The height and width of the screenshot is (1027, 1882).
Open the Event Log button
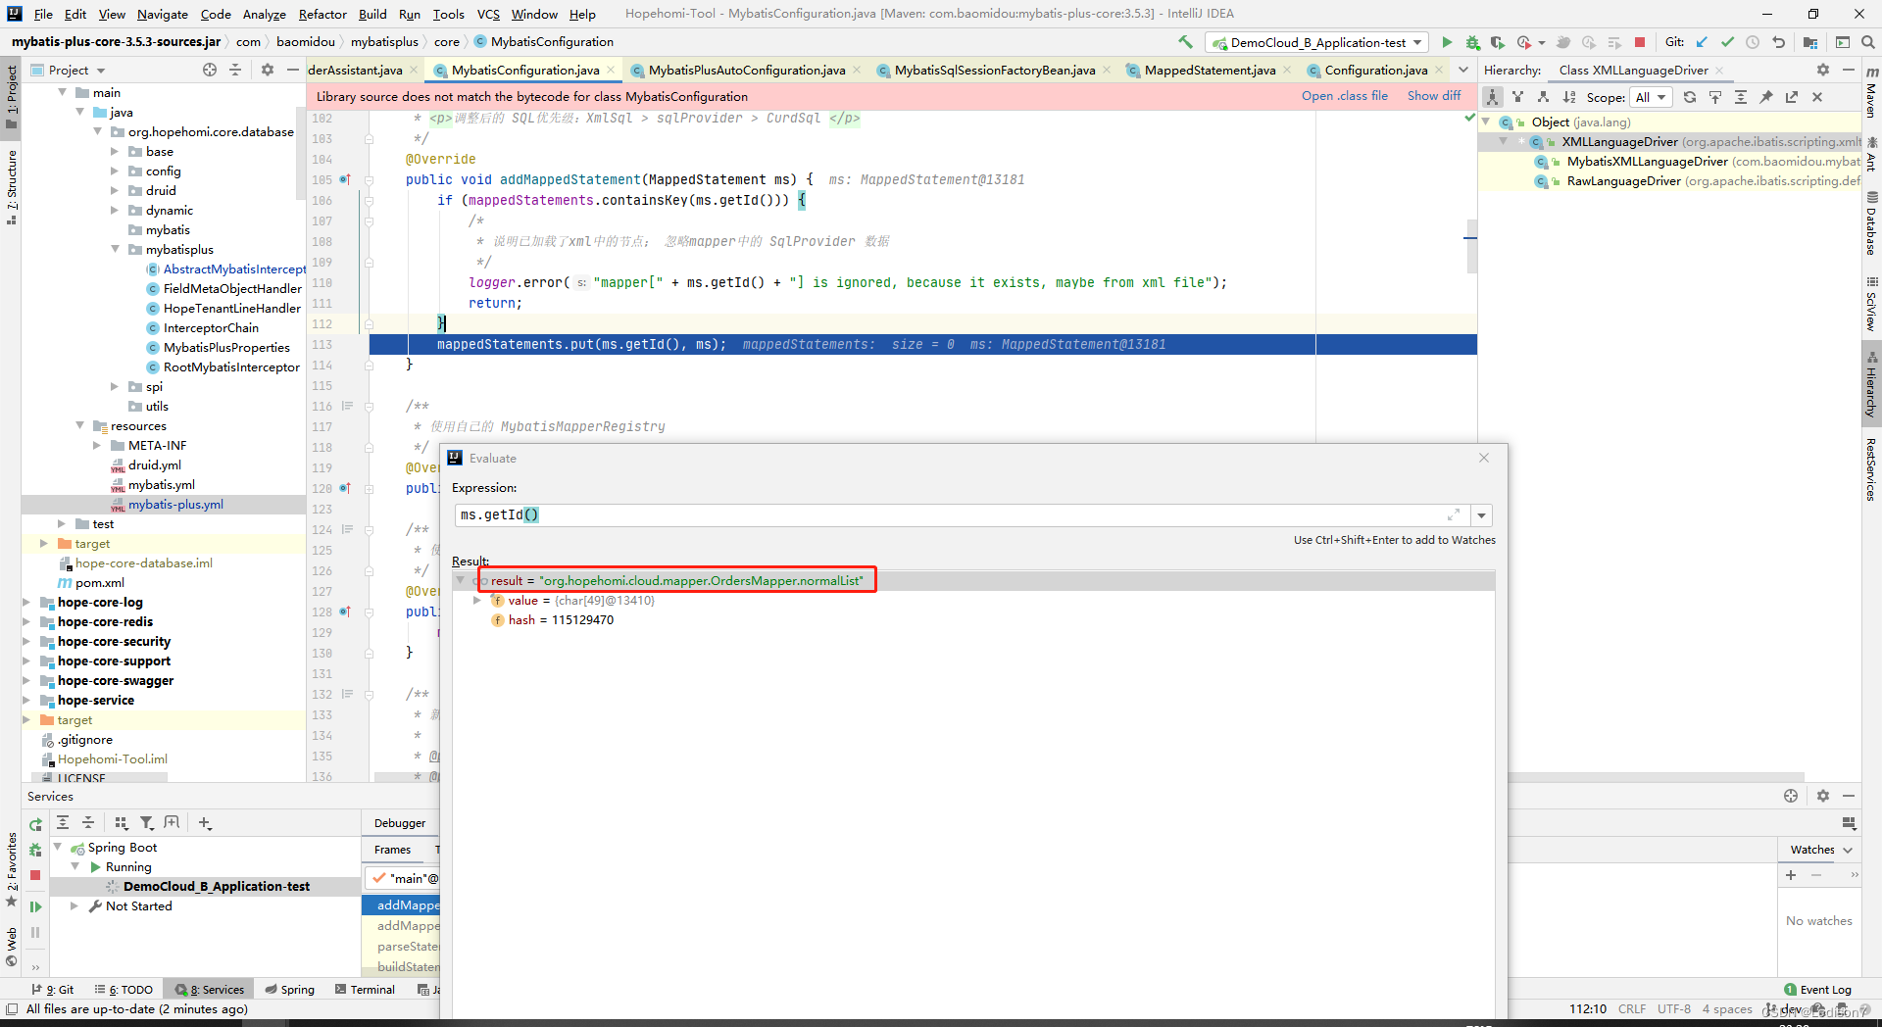point(1817,990)
